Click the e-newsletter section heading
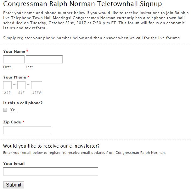This screenshot has width=191, height=195. 51,146
